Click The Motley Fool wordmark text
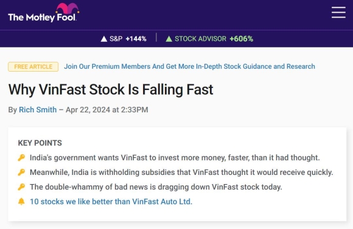Image resolution: width=353 pixels, height=229 pixels. tap(42, 17)
